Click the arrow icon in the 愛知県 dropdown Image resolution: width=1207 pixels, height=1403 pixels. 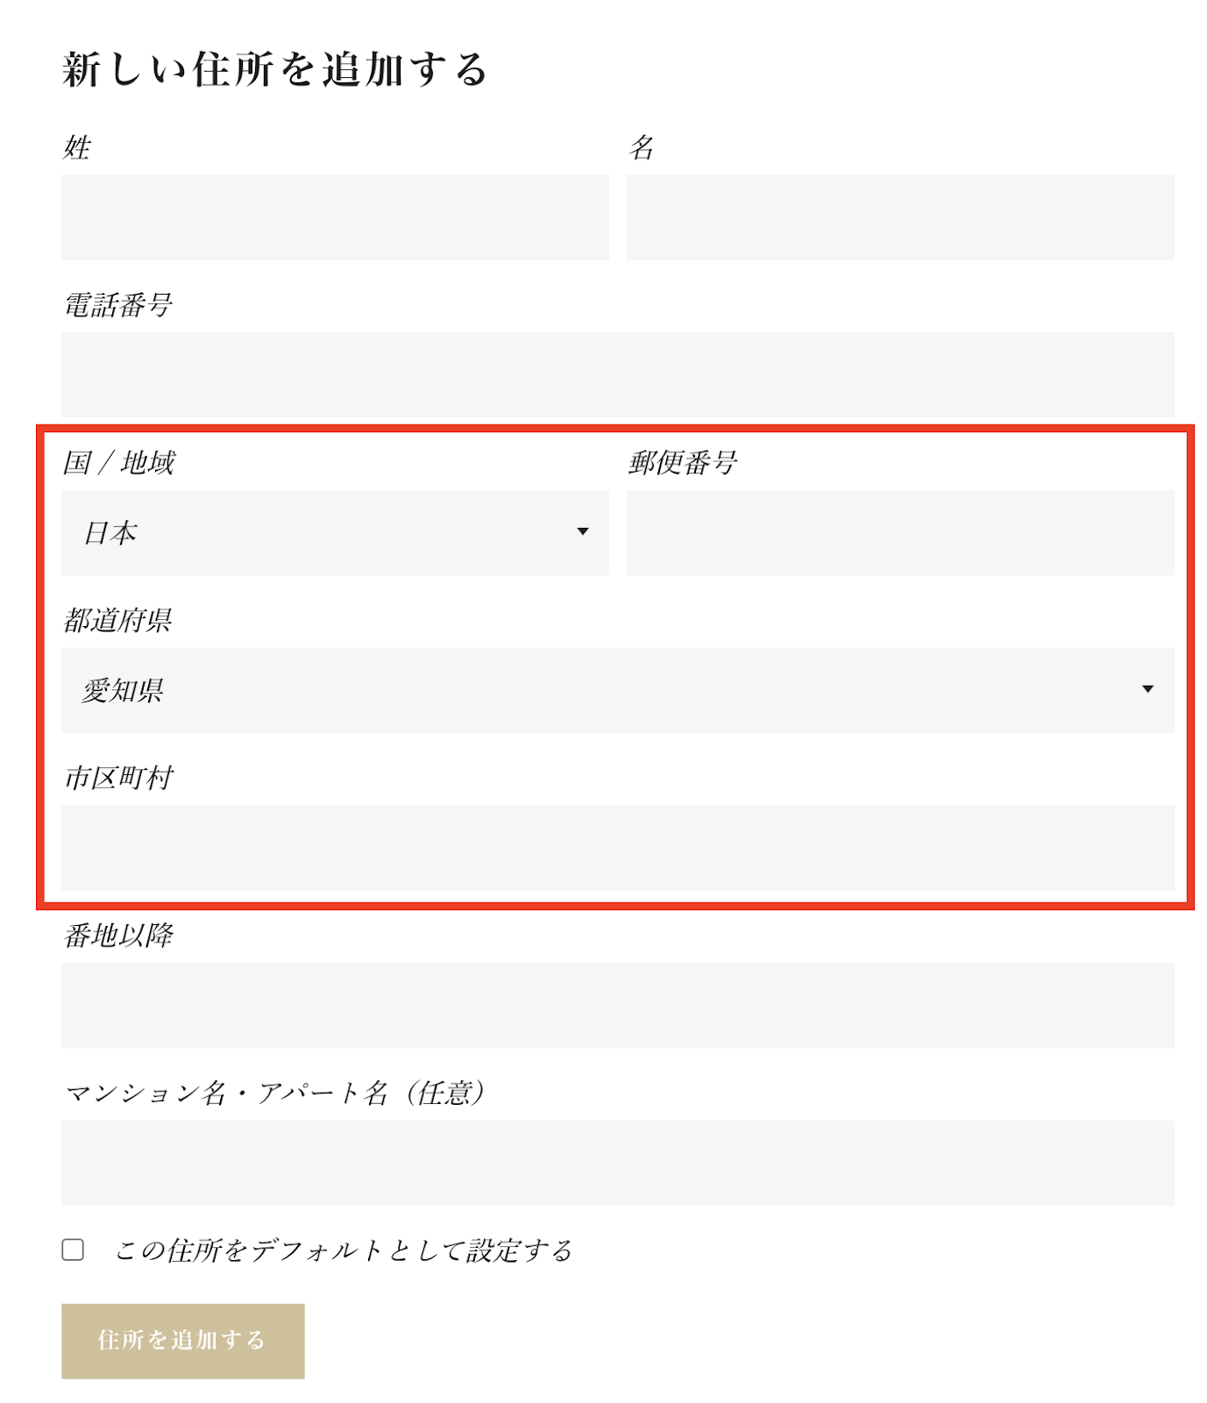(x=1147, y=689)
